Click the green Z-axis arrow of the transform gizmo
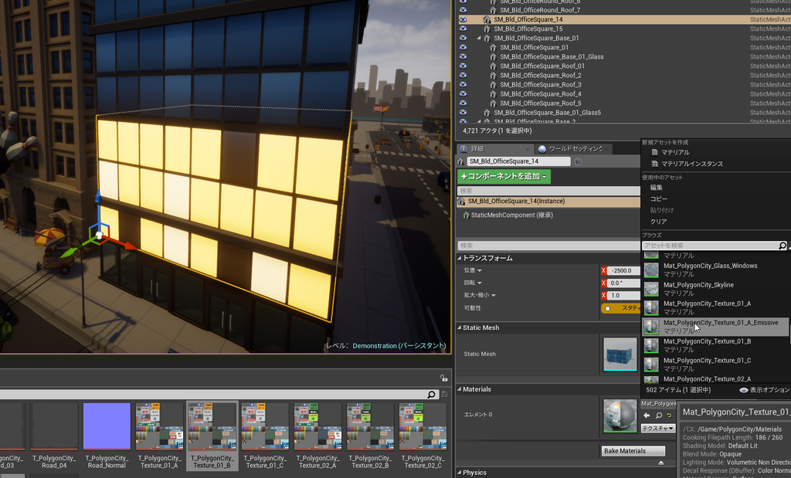This screenshot has height=478, width=791. point(69,253)
